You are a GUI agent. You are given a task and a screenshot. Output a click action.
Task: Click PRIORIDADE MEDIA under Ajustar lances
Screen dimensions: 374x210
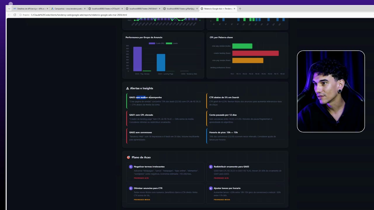[222, 200]
